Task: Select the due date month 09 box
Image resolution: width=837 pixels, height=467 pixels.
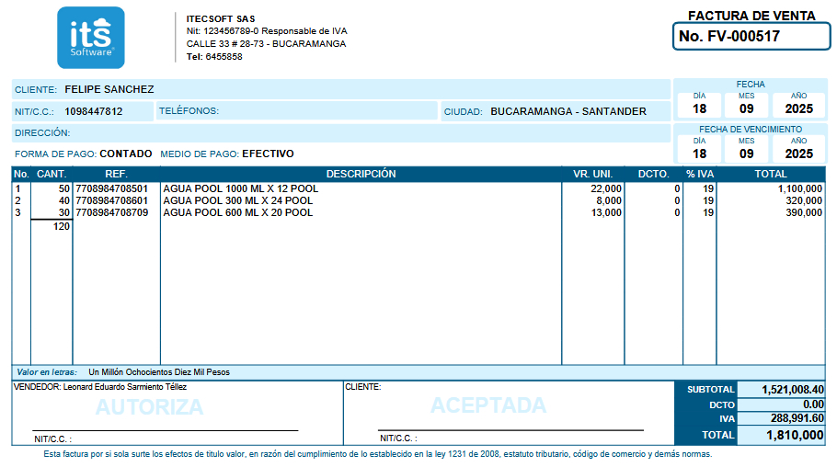Action: click(746, 154)
